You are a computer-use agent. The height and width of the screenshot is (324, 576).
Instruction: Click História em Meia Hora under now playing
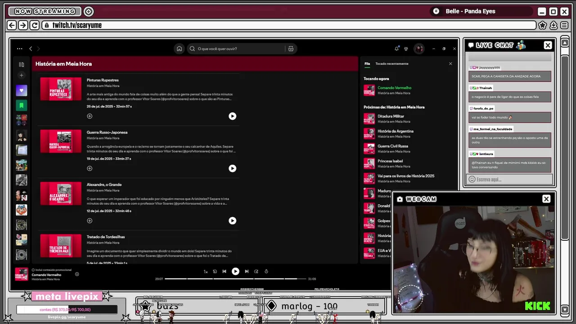tap(45, 279)
